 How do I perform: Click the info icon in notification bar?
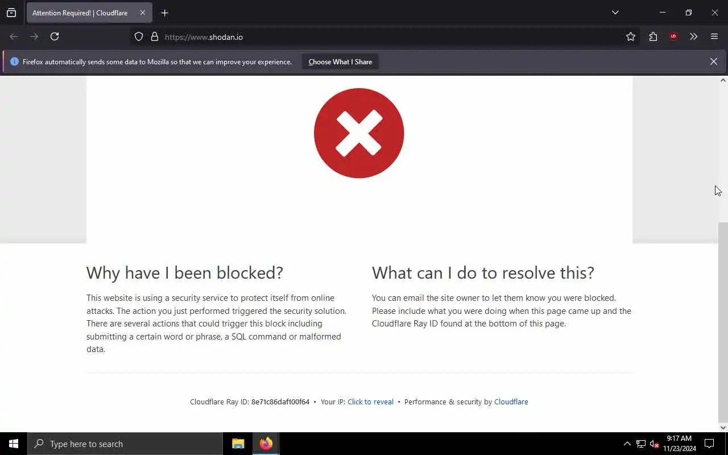click(14, 61)
